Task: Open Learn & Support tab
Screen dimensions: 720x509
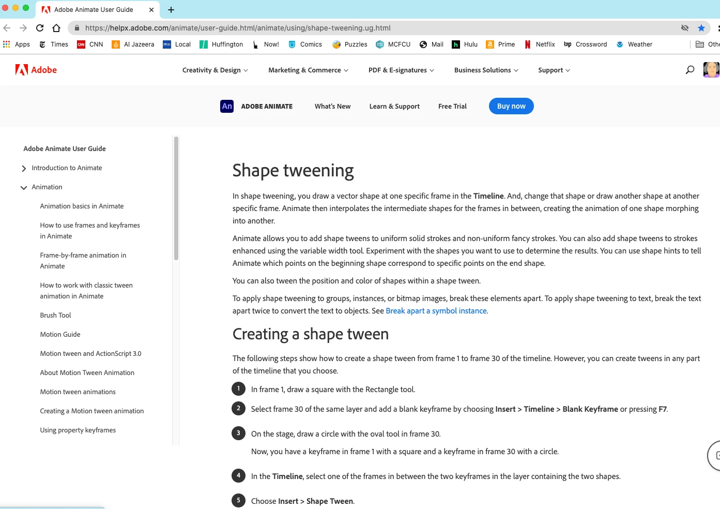Action: pyautogui.click(x=394, y=107)
